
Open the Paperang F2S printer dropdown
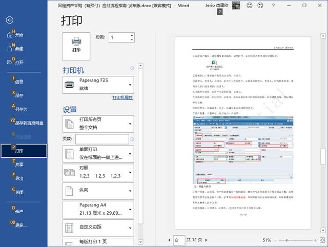[98, 85]
